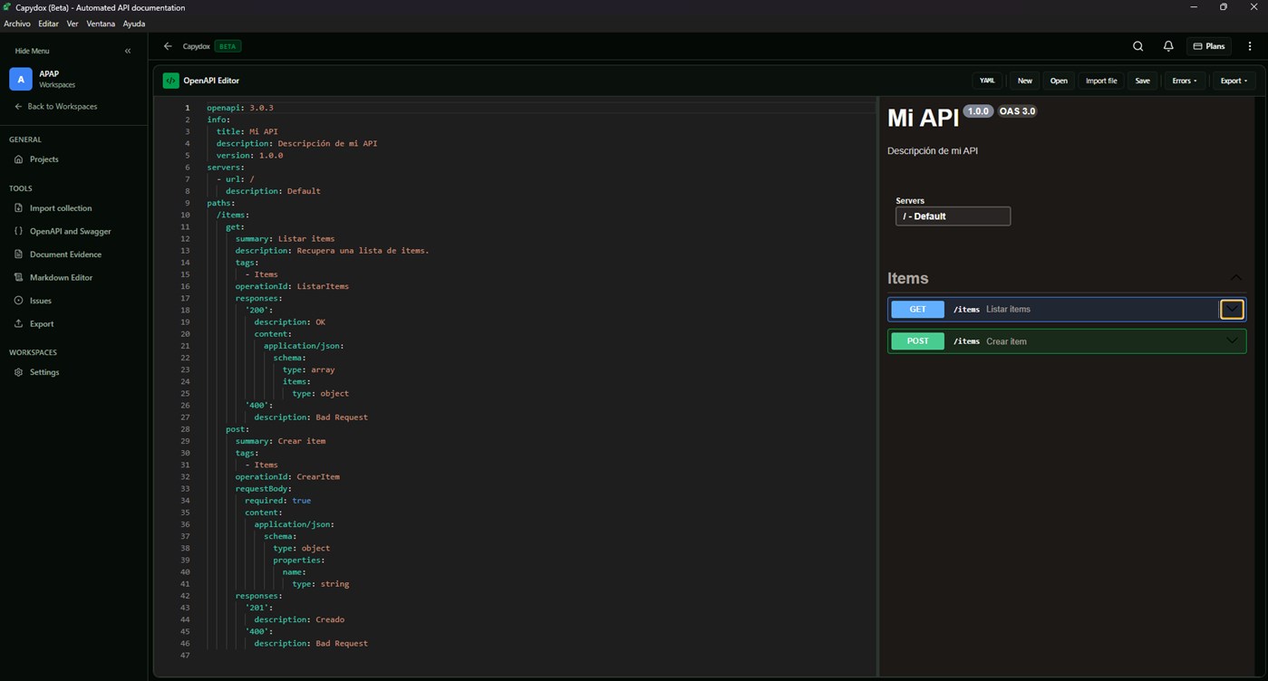Click the OpenAPI and Swagger braces icon

coord(18,231)
